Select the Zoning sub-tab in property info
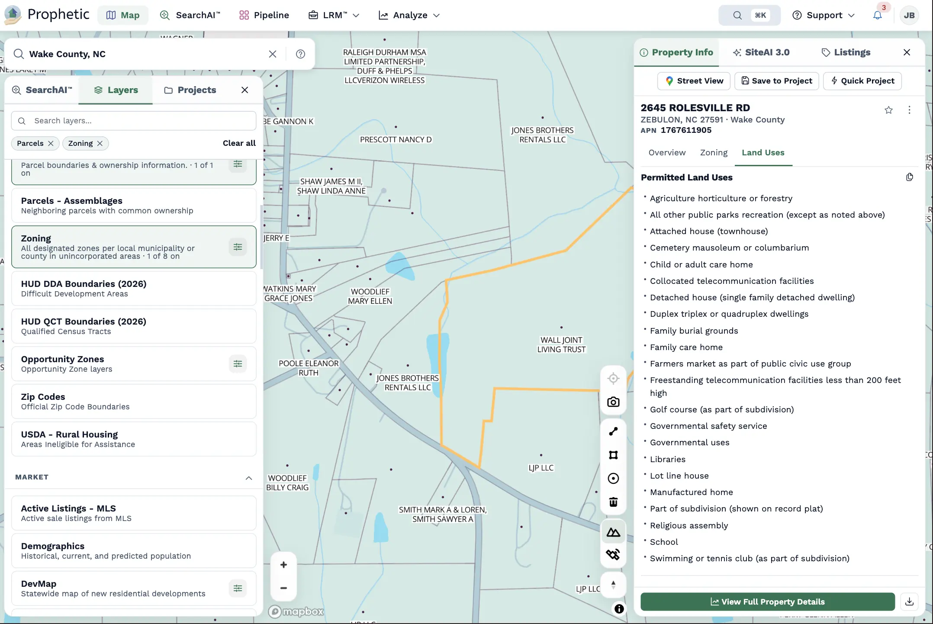This screenshot has height=624, width=933. point(714,153)
